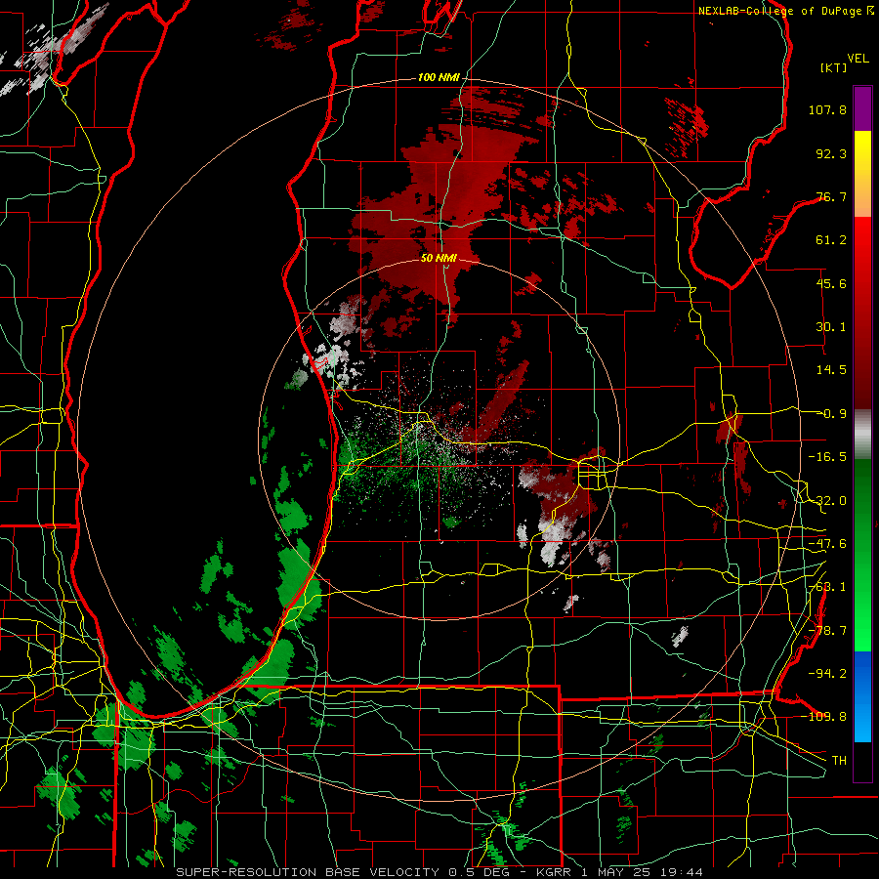879x879 pixels.
Task: Click the -16.5 velocity scale value
Action: 827,457
